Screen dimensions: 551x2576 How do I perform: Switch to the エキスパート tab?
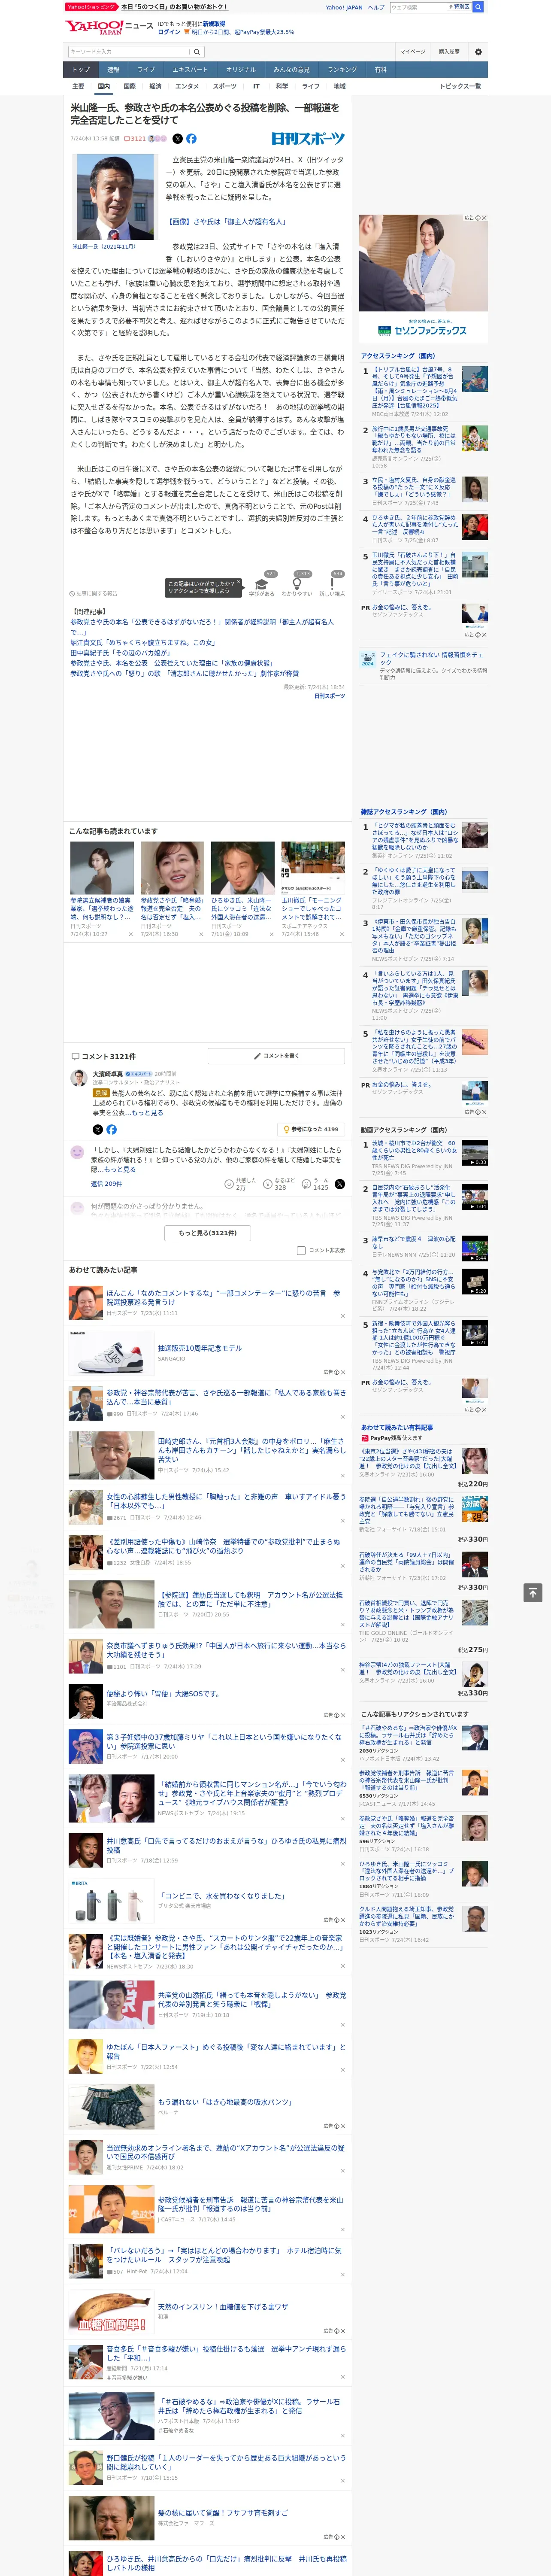click(190, 70)
